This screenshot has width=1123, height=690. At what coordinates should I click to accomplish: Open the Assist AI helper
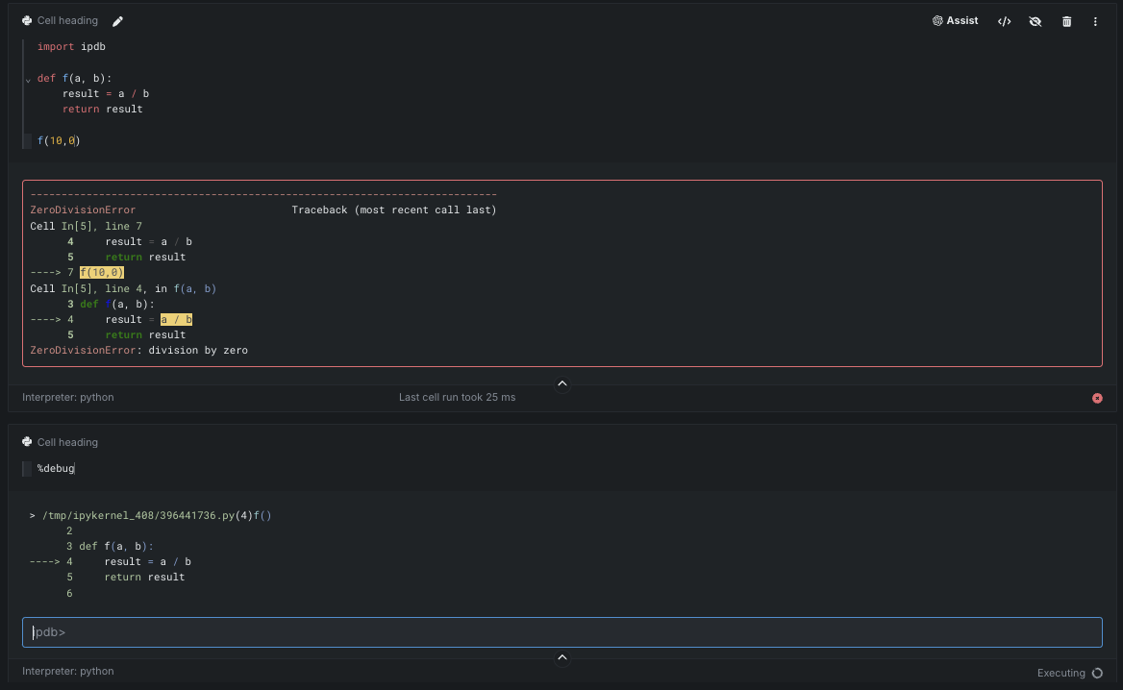click(956, 21)
